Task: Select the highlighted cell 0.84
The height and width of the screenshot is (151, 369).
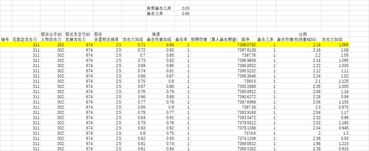Action: (x=160, y=44)
